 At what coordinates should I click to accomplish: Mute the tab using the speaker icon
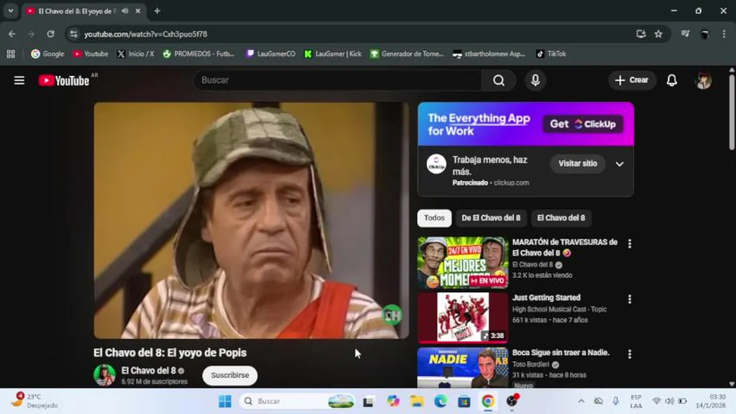125,11
